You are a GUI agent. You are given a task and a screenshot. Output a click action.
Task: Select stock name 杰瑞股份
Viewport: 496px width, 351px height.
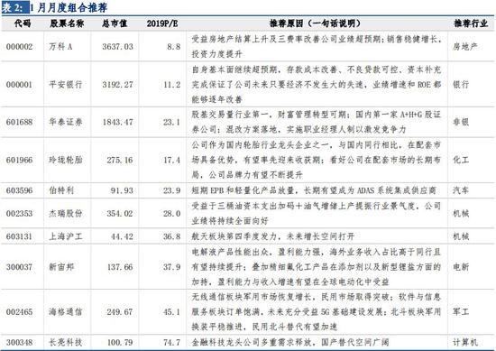click(x=66, y=213)
